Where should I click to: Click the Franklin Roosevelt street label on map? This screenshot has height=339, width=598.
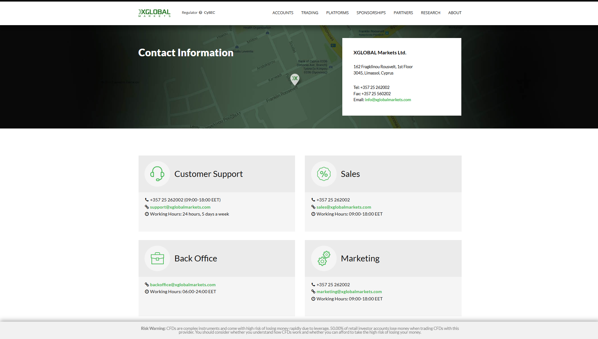(282, 94)
